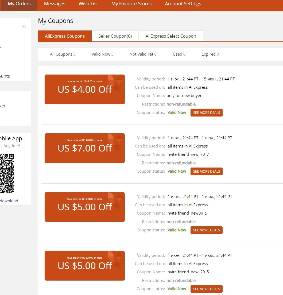See more deals for invite friend_new_70_7 coupon
This screenshot has width=283, height=295.
tap(206, 171)
